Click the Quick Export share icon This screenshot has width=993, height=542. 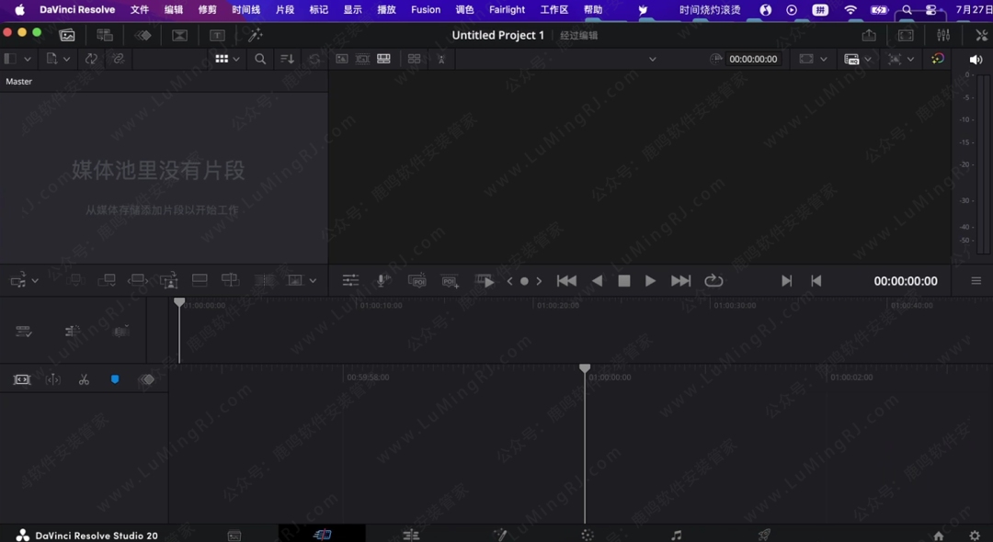click(x=869, y=35)
